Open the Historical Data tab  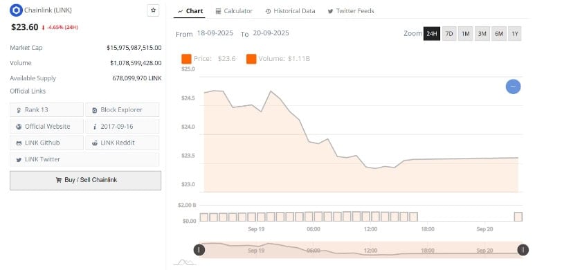coord(290,11)
